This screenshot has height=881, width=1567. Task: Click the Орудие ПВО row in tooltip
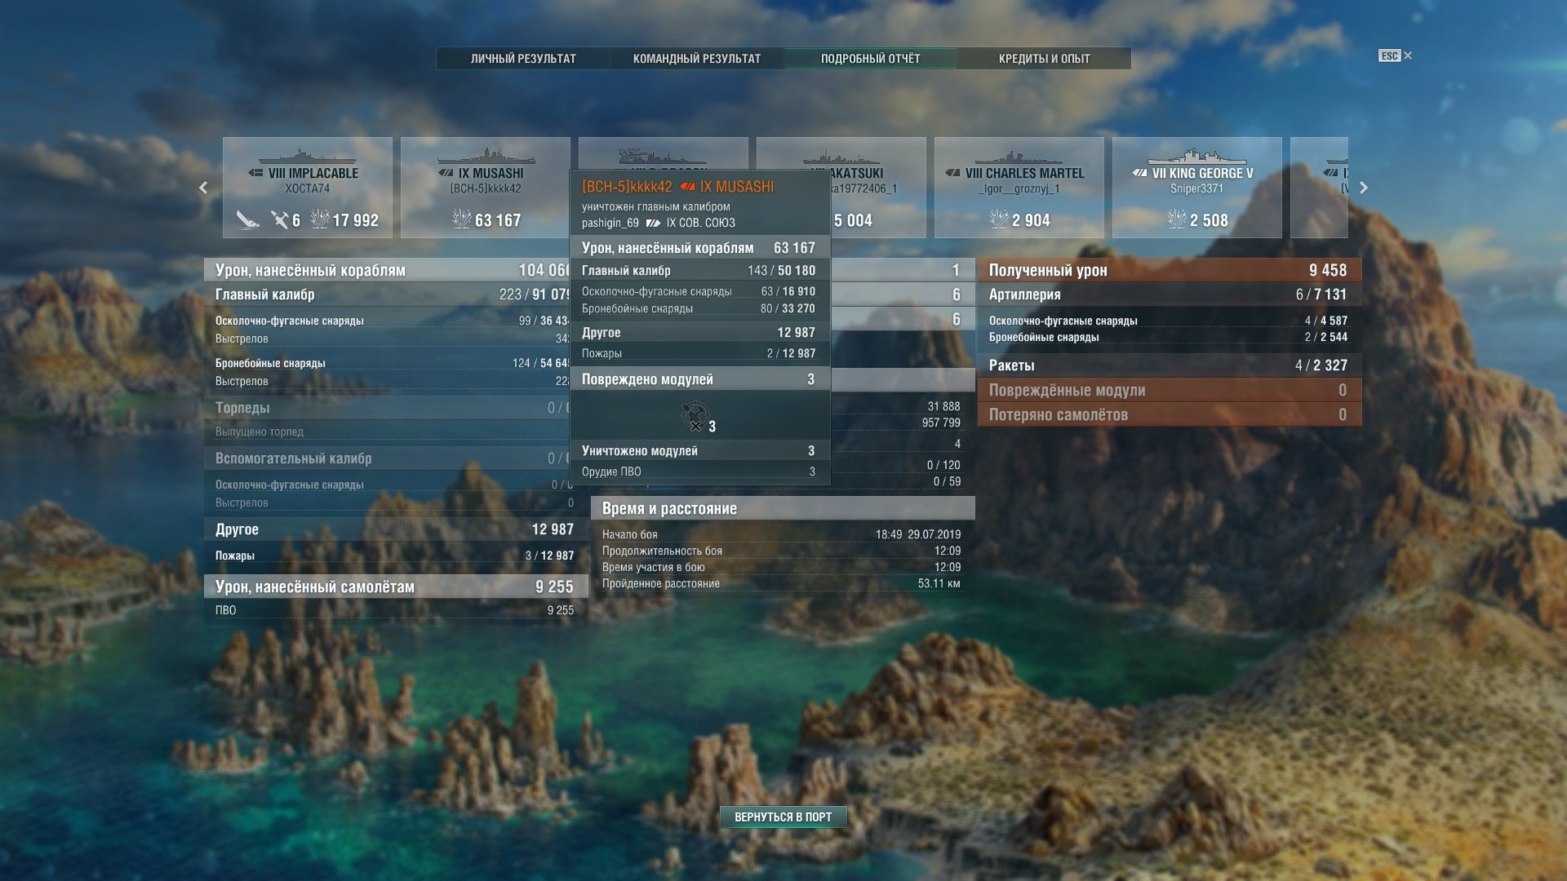(699, 471)
